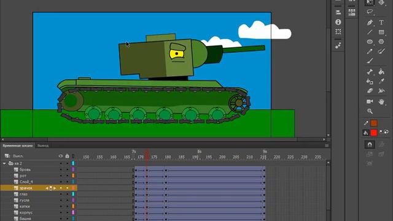The height and width of the screenshot is (221, 393).
Task: Click the tank's yellow eye on stage
Action: [x=176, y=54]
